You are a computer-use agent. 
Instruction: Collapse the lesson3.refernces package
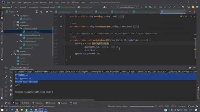pyautogui.click(x=11, y=54)
